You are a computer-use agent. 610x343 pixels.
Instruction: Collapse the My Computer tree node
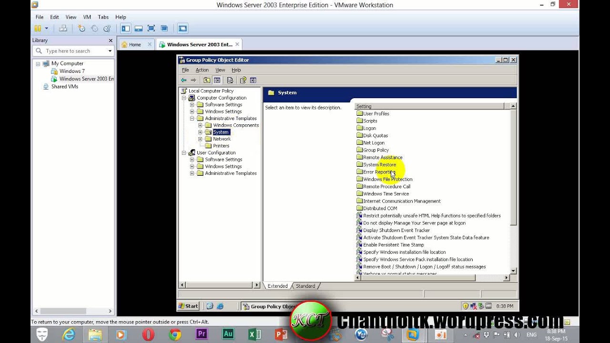38,63
